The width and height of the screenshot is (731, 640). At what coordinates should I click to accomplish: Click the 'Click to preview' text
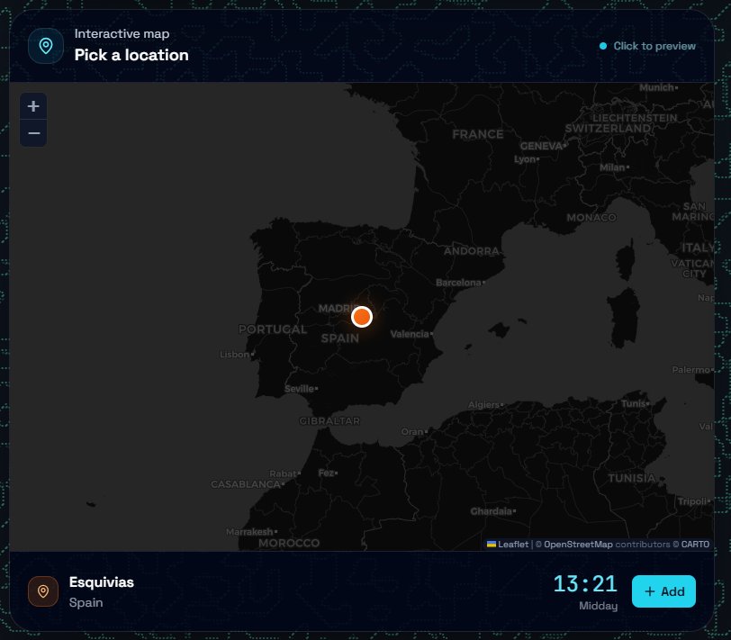[x=654, y=46]
